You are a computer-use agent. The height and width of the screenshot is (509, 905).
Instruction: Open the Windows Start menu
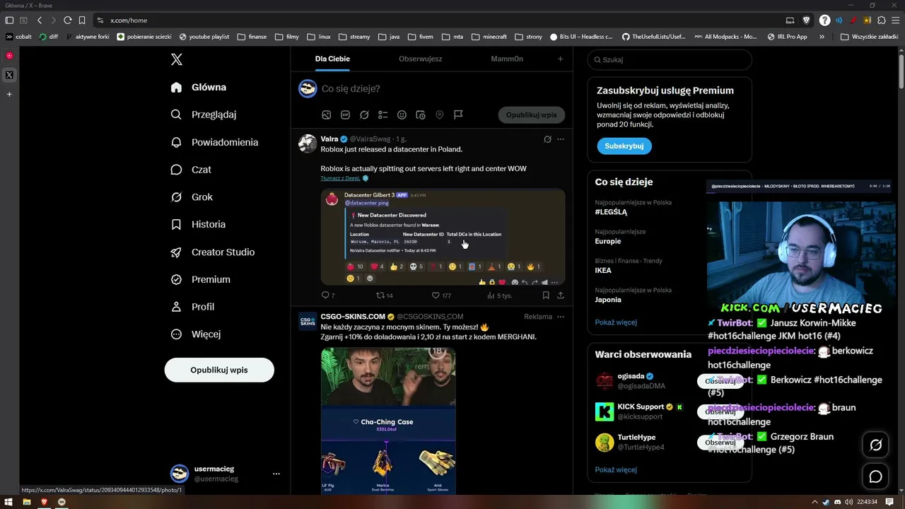coord(8,502)
